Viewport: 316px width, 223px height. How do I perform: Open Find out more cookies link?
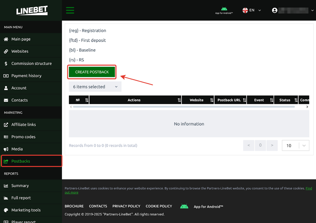click(309, 188)
